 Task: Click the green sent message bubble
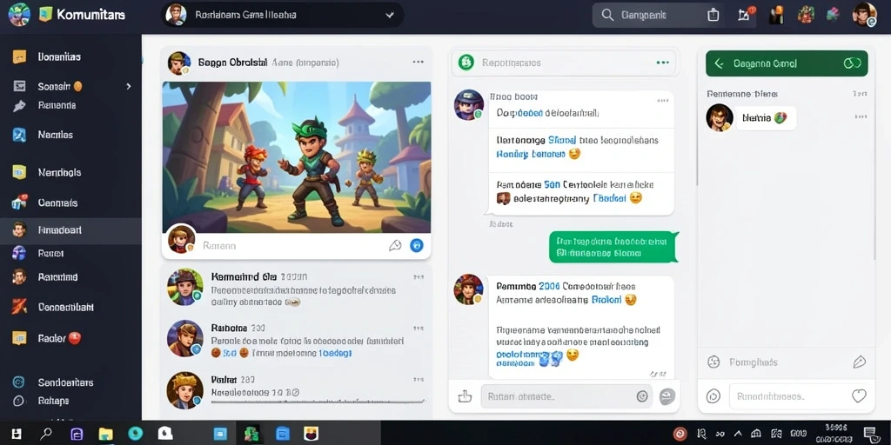coord(613,247)
